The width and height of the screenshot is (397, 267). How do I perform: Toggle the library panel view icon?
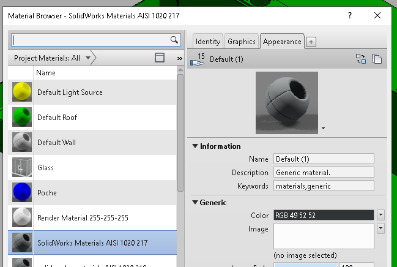(160, 58)
